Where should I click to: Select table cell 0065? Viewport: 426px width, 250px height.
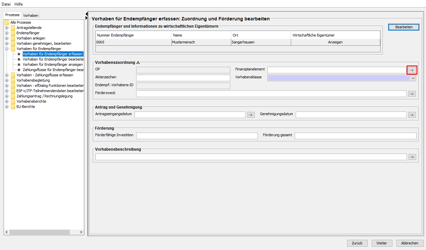pyautogui.click(x=134, y=42)
